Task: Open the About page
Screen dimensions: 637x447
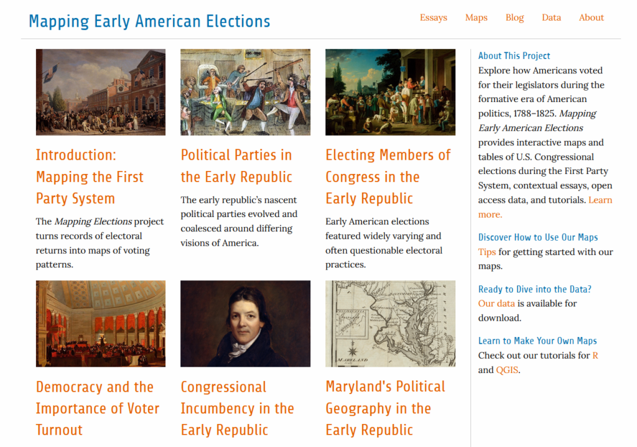Action: [x=591, y=17]
